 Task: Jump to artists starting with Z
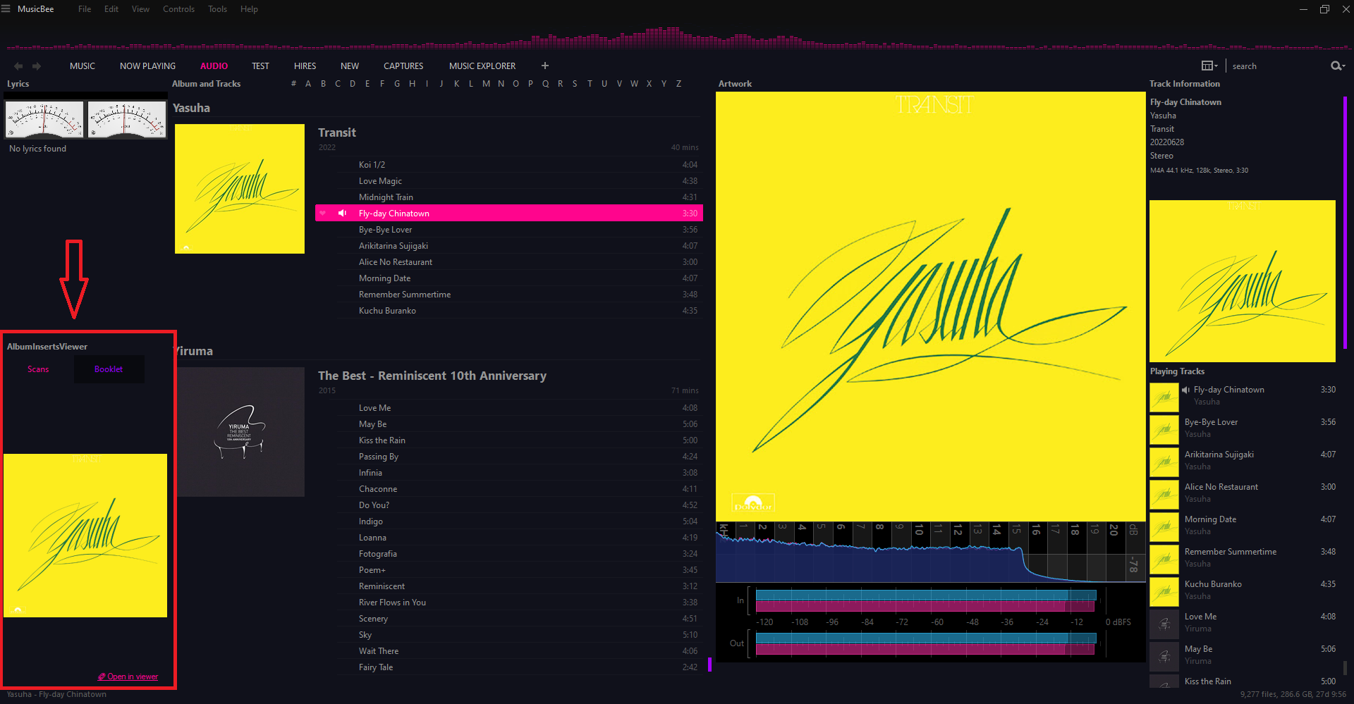[678, 84]
